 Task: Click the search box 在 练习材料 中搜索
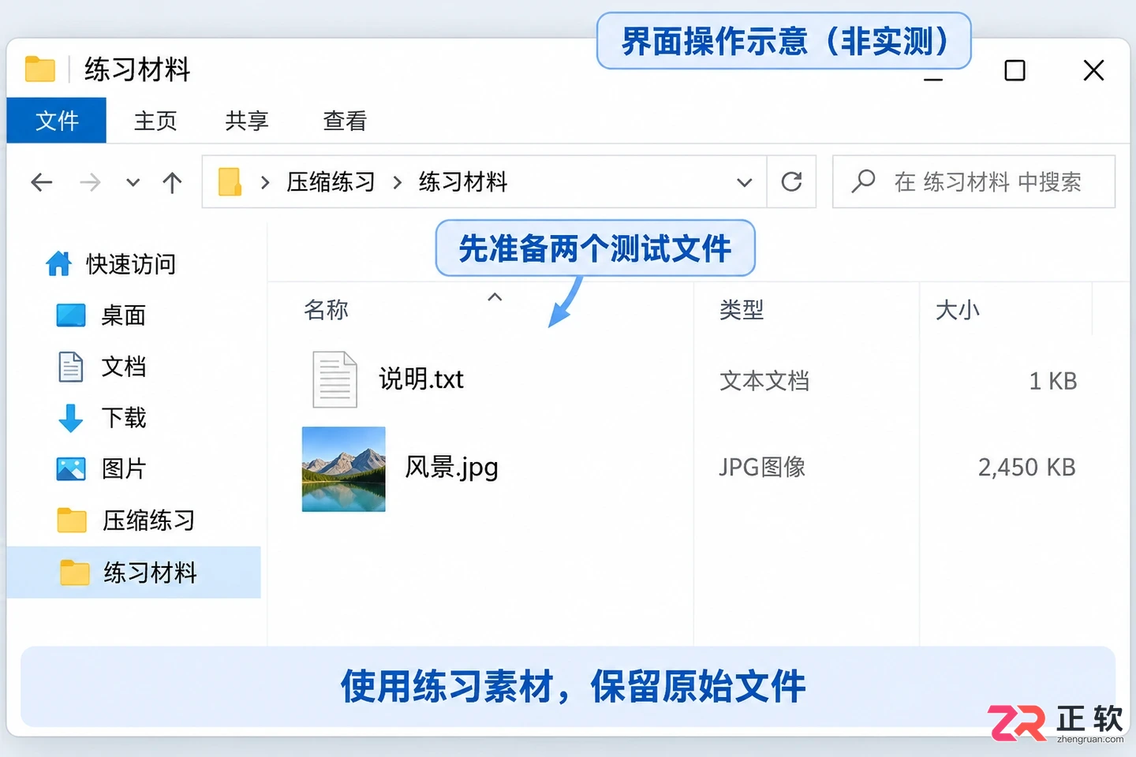coord(973,182)
